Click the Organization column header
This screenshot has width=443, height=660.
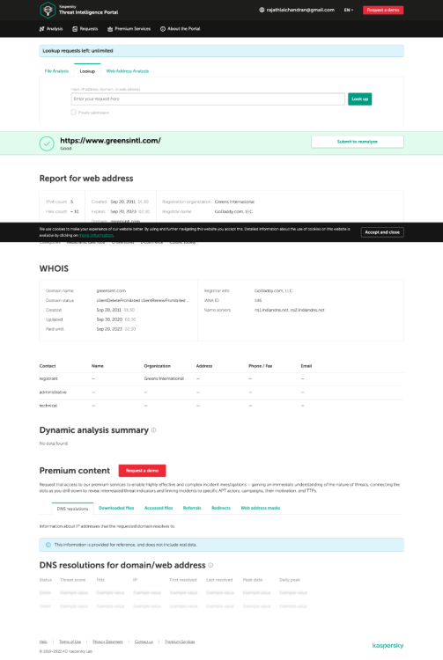coord(158,366)
